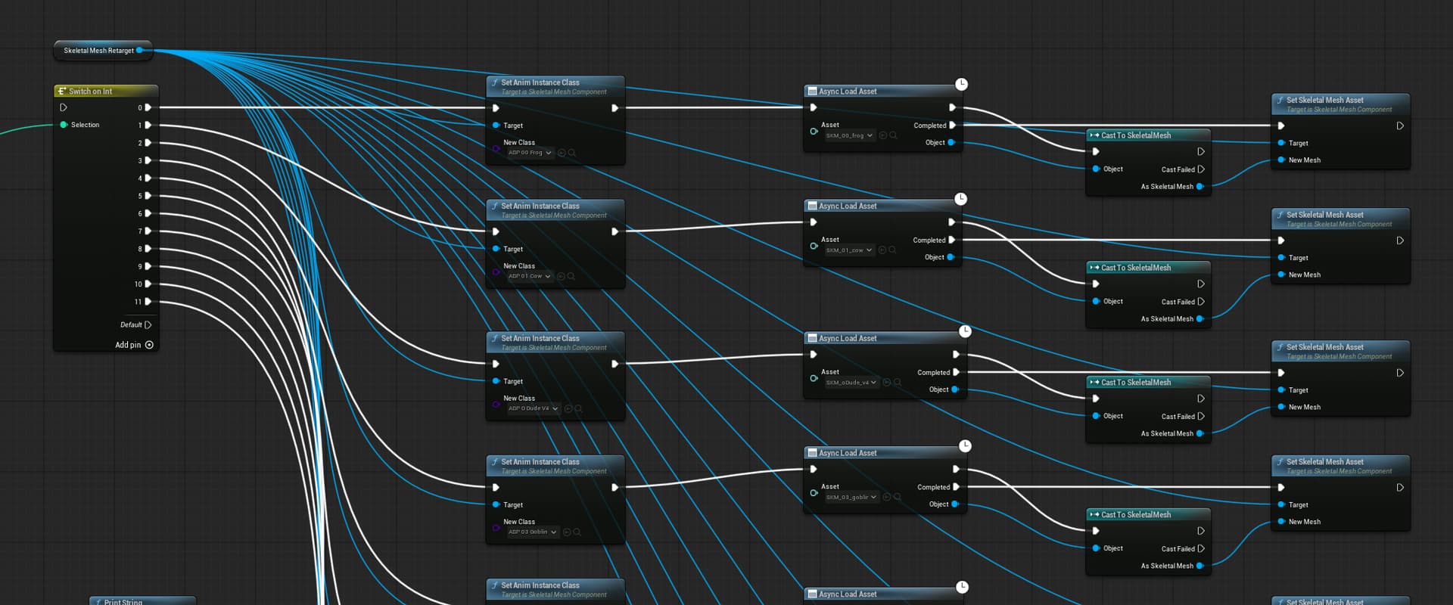This screenshot has width=1453, height=605.
Task: Click the latent clock icon on first Async Load Asset
Action: (960, 84)
